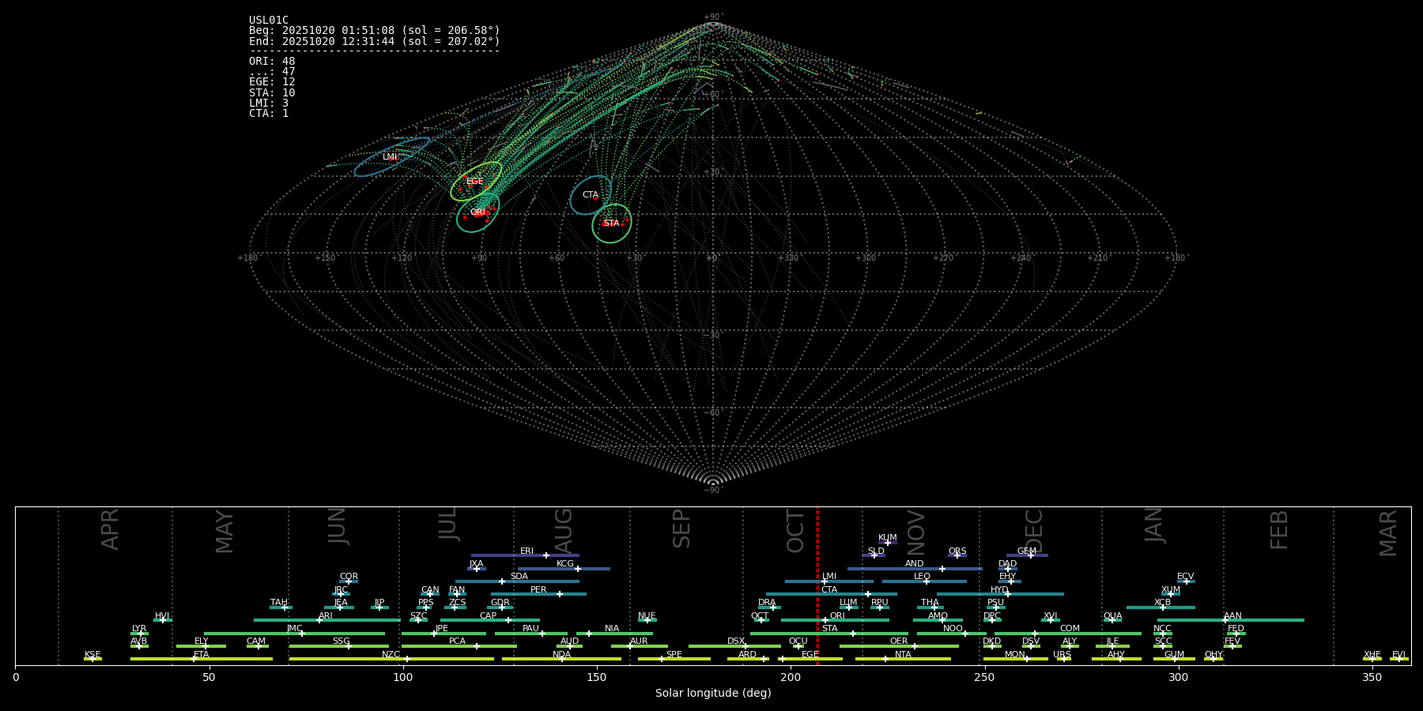Click the GEM shower peak marker

click(x=1031, y=555)
